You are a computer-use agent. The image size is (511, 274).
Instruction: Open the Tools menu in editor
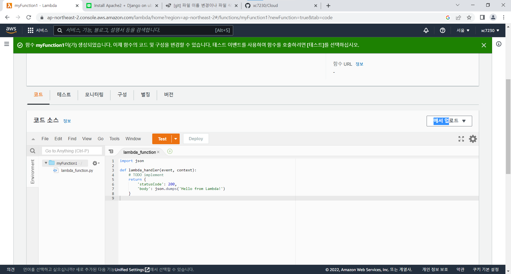(114, 139)
